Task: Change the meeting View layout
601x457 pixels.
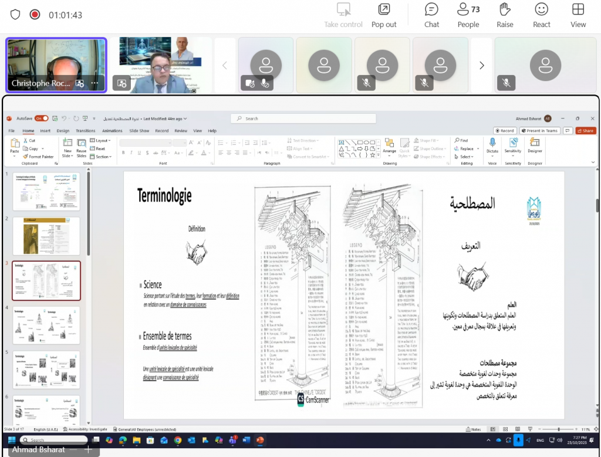Action: [x=578, y=15]
